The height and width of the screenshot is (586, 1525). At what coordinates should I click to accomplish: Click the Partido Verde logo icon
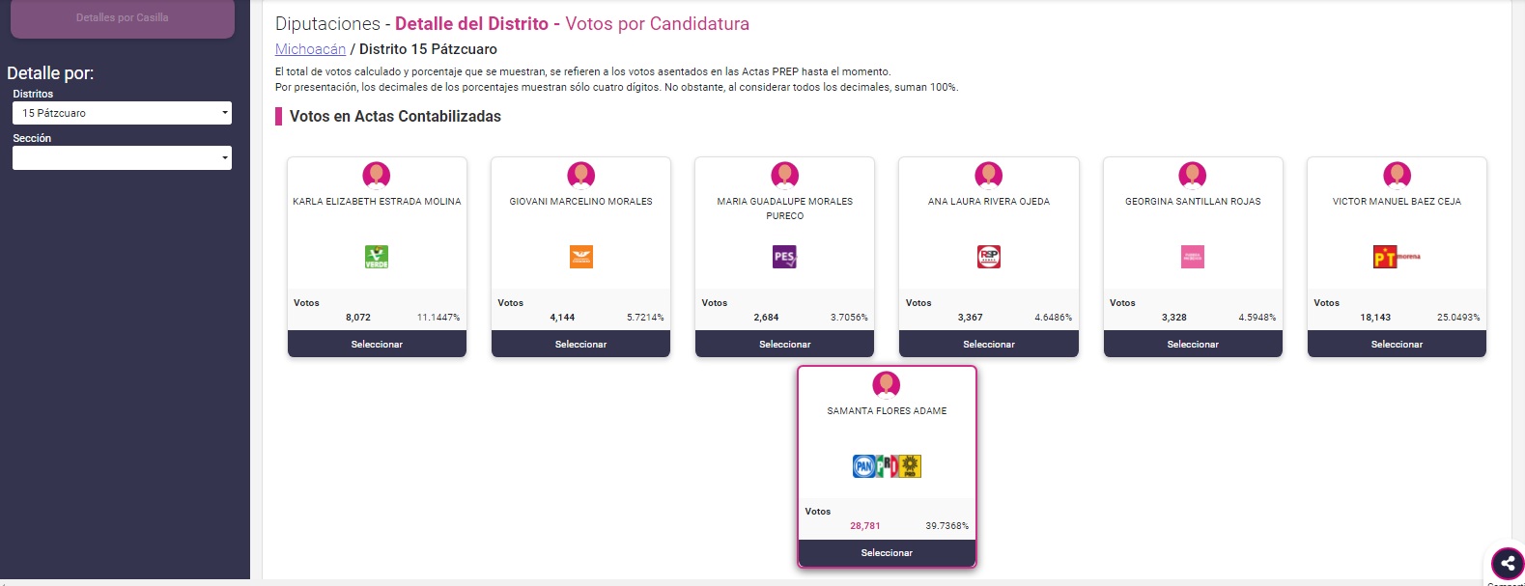377,257
